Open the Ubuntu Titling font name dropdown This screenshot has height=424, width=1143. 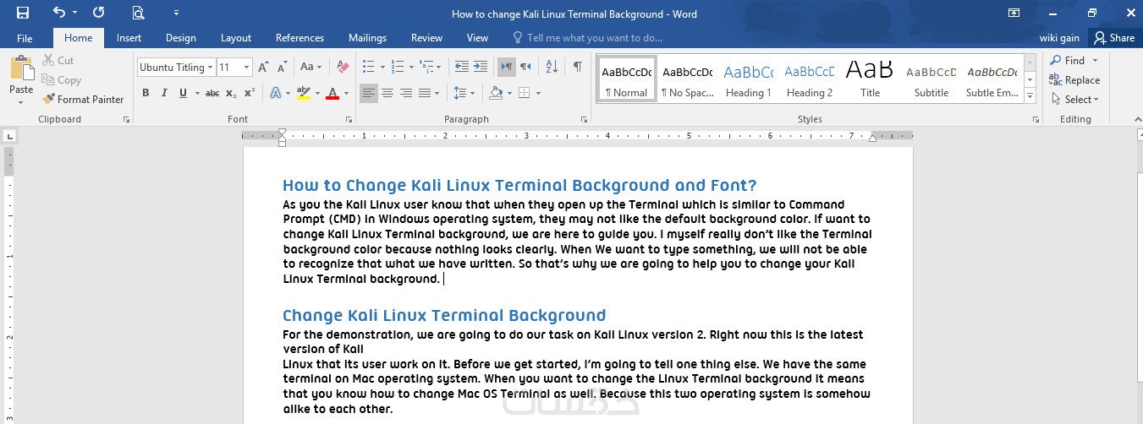pyautogui.click(x=211, y=68)
